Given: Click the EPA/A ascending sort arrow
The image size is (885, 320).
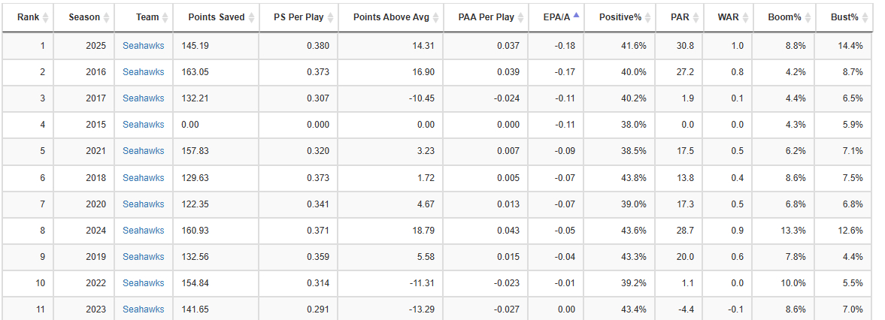Looking at the screenshot, I should [576, 15].
